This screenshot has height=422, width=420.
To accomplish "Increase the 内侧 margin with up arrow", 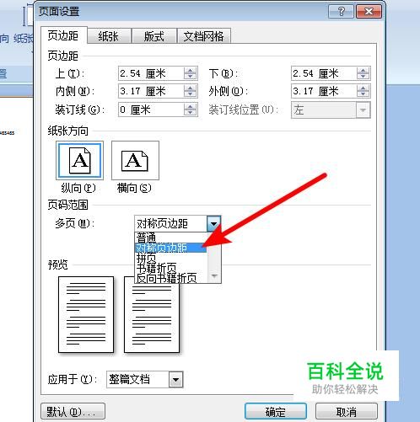I will pyautogui.click(x=191, y=88).
